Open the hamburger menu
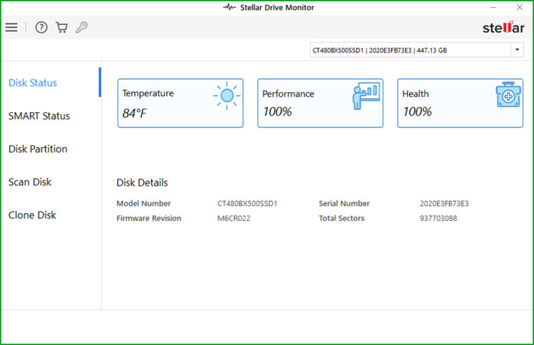Viewport: 534px width, 345px height. point(11,27)
